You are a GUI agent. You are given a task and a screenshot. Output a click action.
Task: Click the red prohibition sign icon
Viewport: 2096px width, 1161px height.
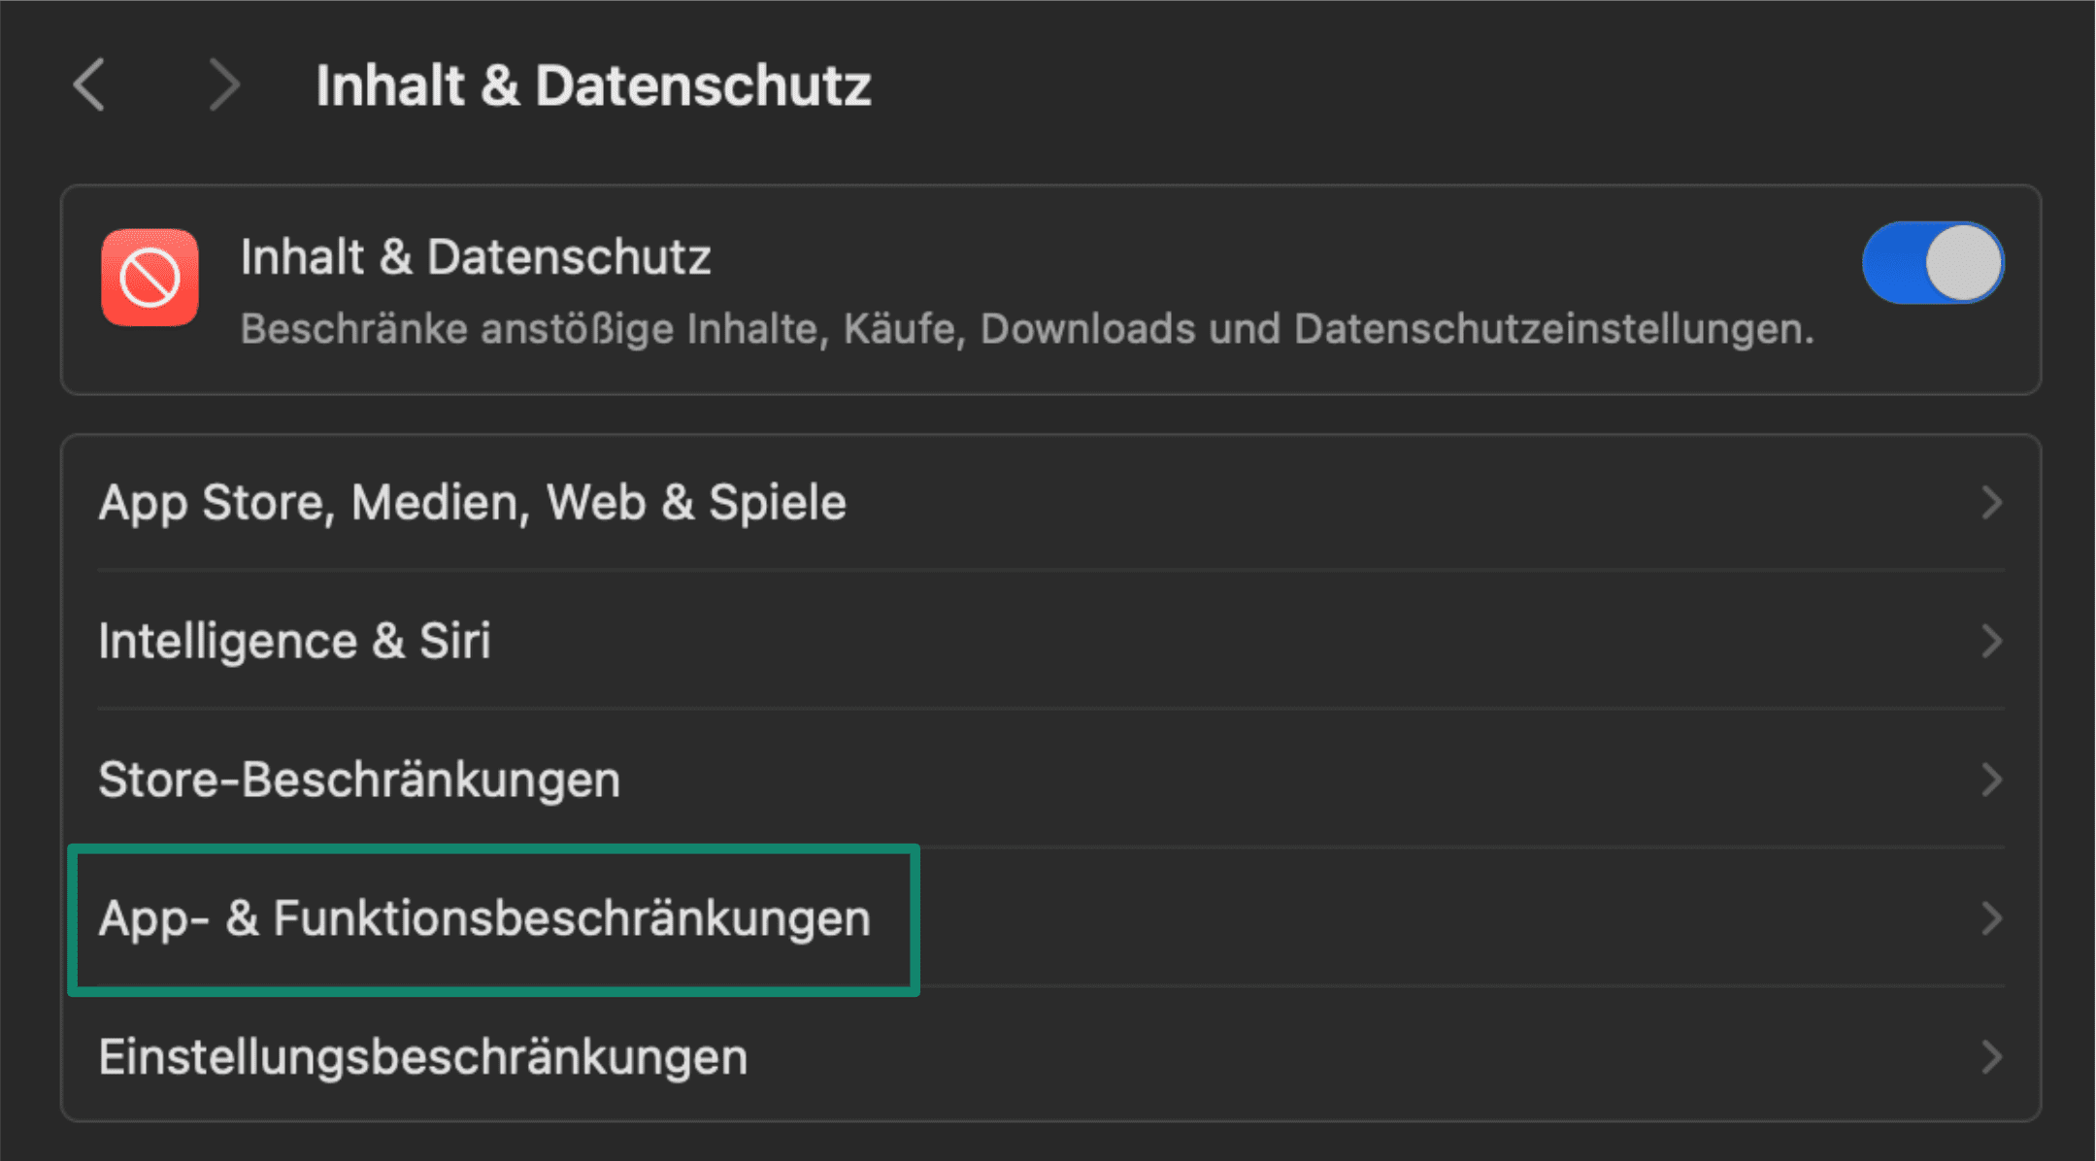[x=150, y=278]
